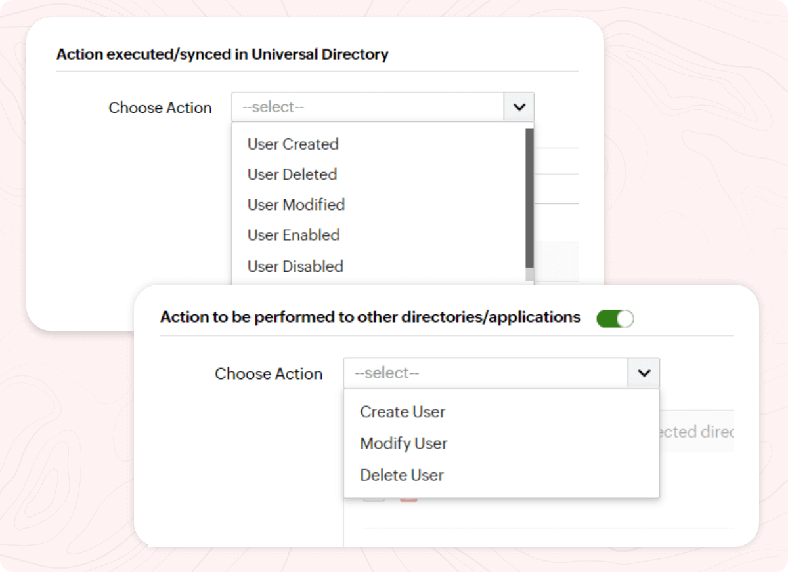Viewport: 788px width, 572px height.
Task: Click the Action executed/synced in Universal Directory heading
Action: pyautogui.click(x=223, y=54)
